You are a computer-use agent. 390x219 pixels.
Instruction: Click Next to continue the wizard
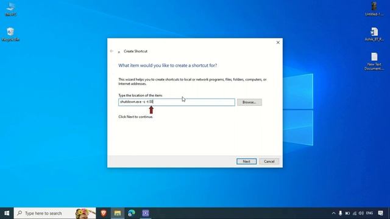[x=246, y=161]
